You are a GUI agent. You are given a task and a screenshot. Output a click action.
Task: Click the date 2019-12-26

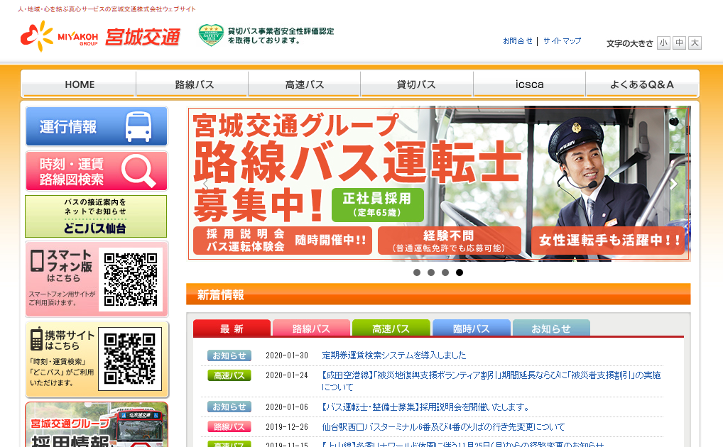click(x=287, y=426)
